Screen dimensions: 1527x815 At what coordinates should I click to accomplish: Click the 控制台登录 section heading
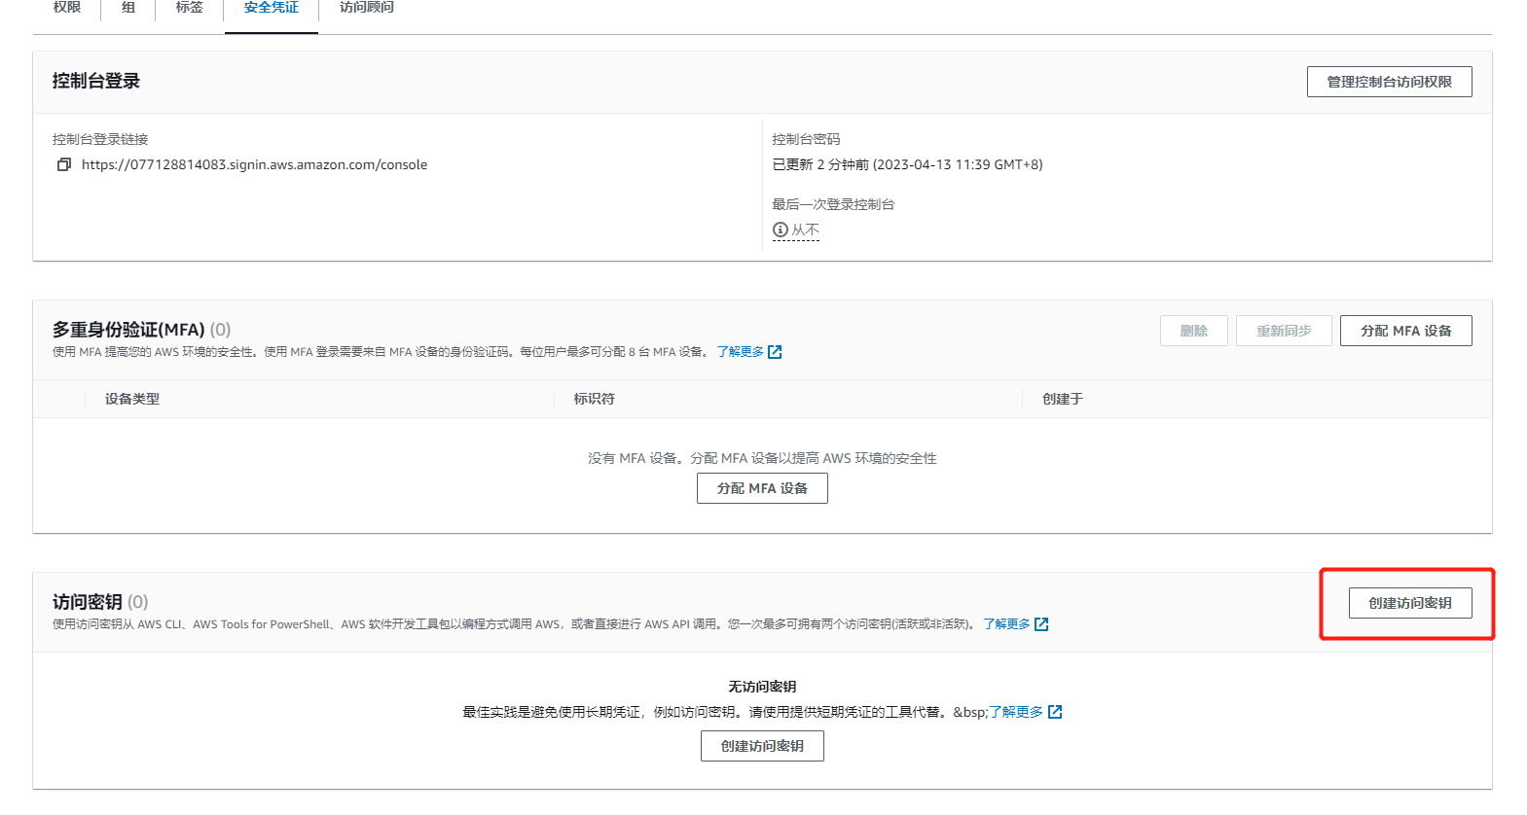tap(96, 81)
